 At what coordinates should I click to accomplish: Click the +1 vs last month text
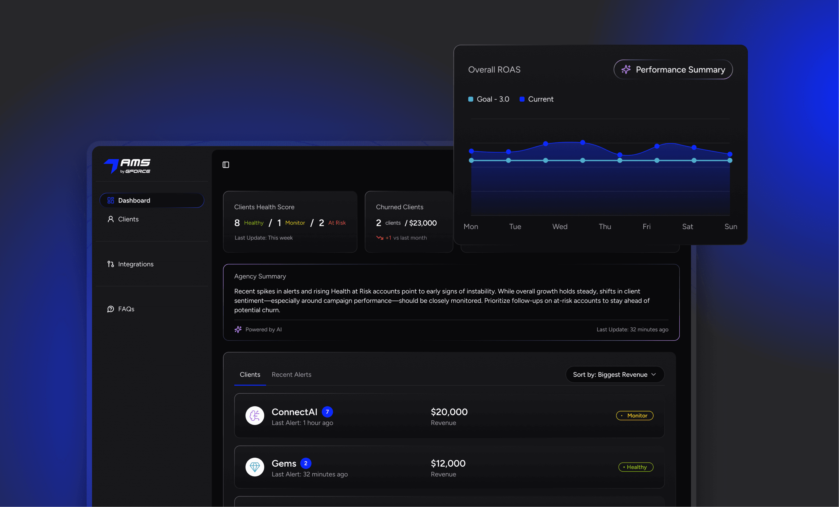406,238
